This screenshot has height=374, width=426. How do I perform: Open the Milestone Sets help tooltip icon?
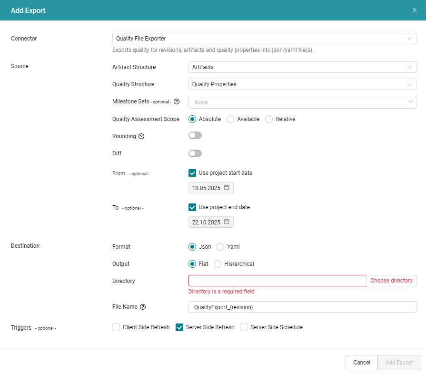click(176, 101)
